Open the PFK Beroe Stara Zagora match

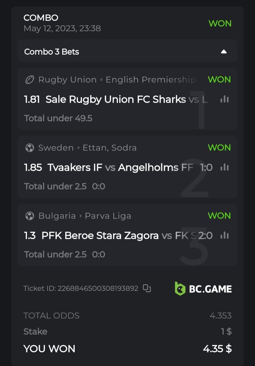[x=100, y=235]
